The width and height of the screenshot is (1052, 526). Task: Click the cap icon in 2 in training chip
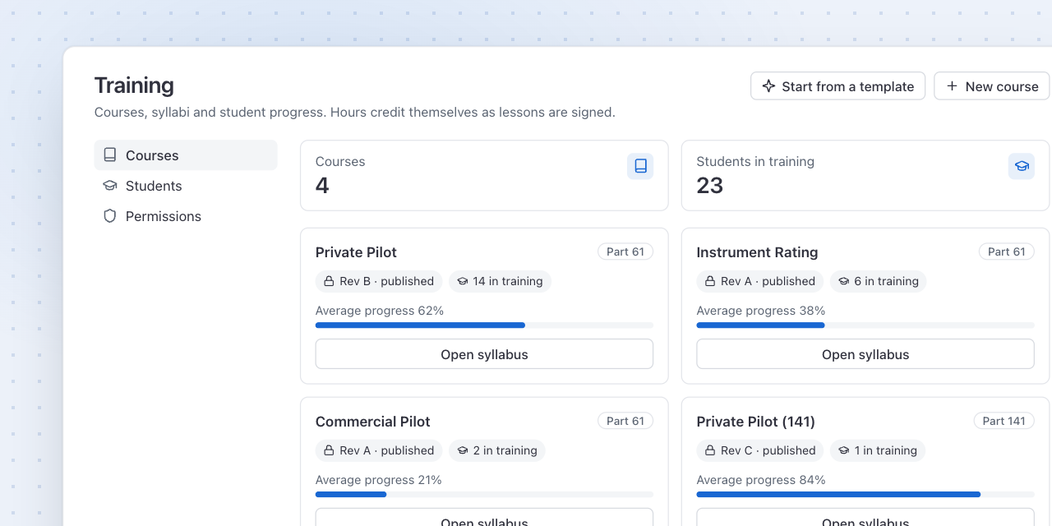(x=462, y=450)
